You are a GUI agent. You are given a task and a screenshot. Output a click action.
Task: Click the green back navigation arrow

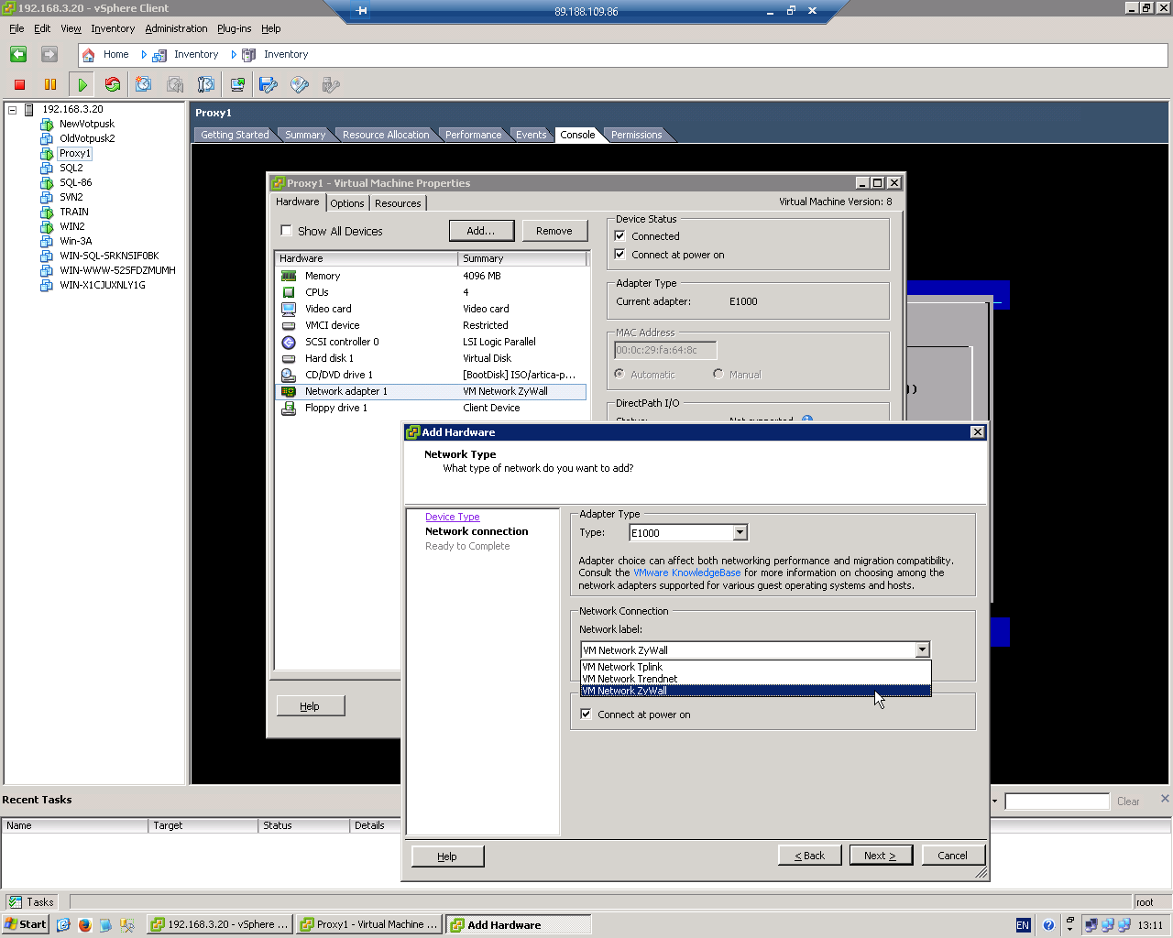pyautogui.click(x=18, y=55)
